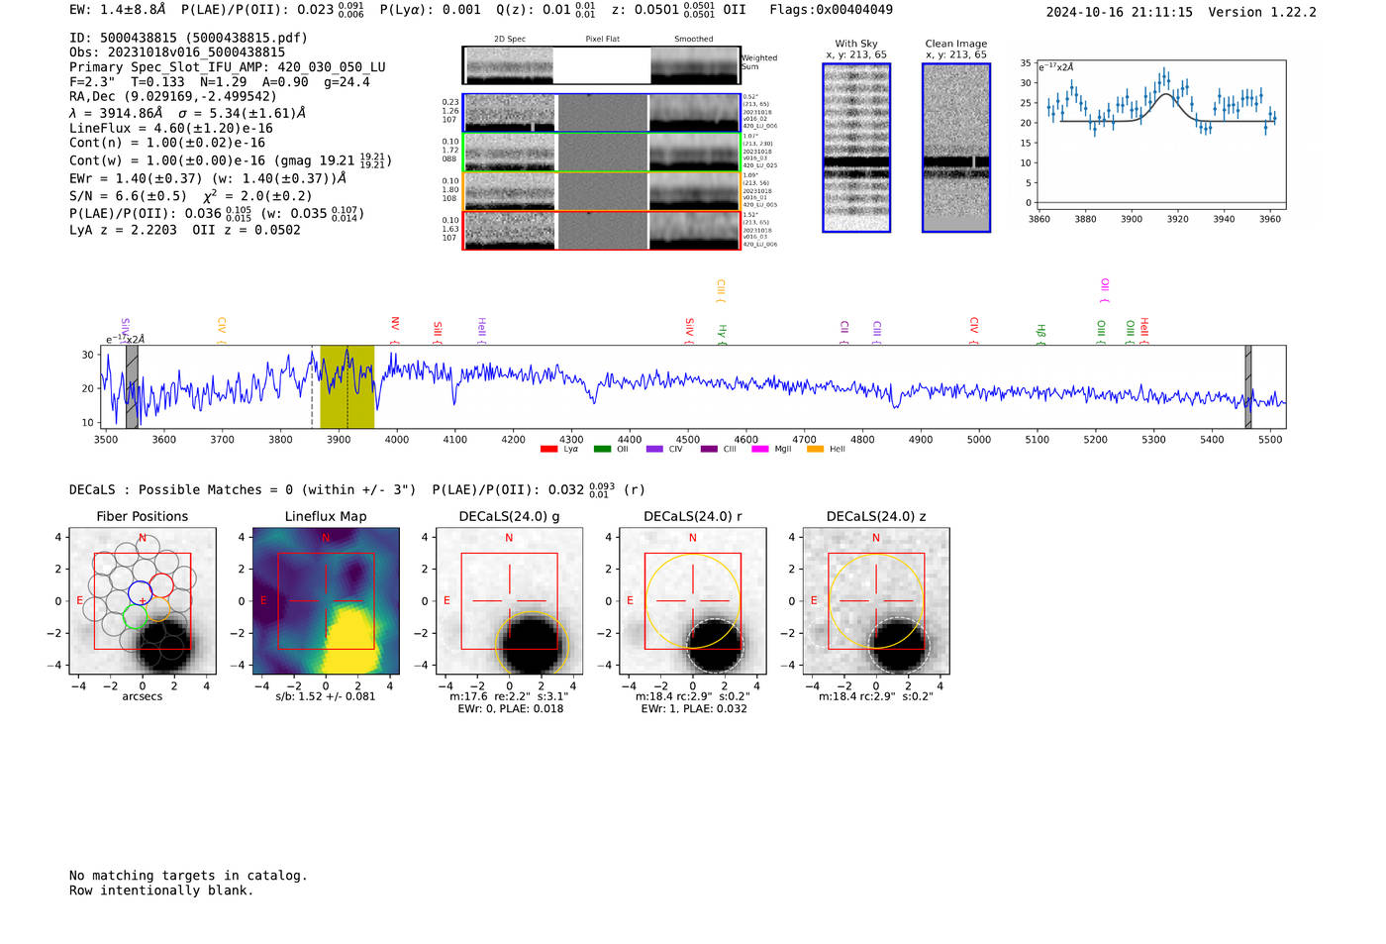Click the green OII legend swatch
The image size is (1386, 944).
602,449
